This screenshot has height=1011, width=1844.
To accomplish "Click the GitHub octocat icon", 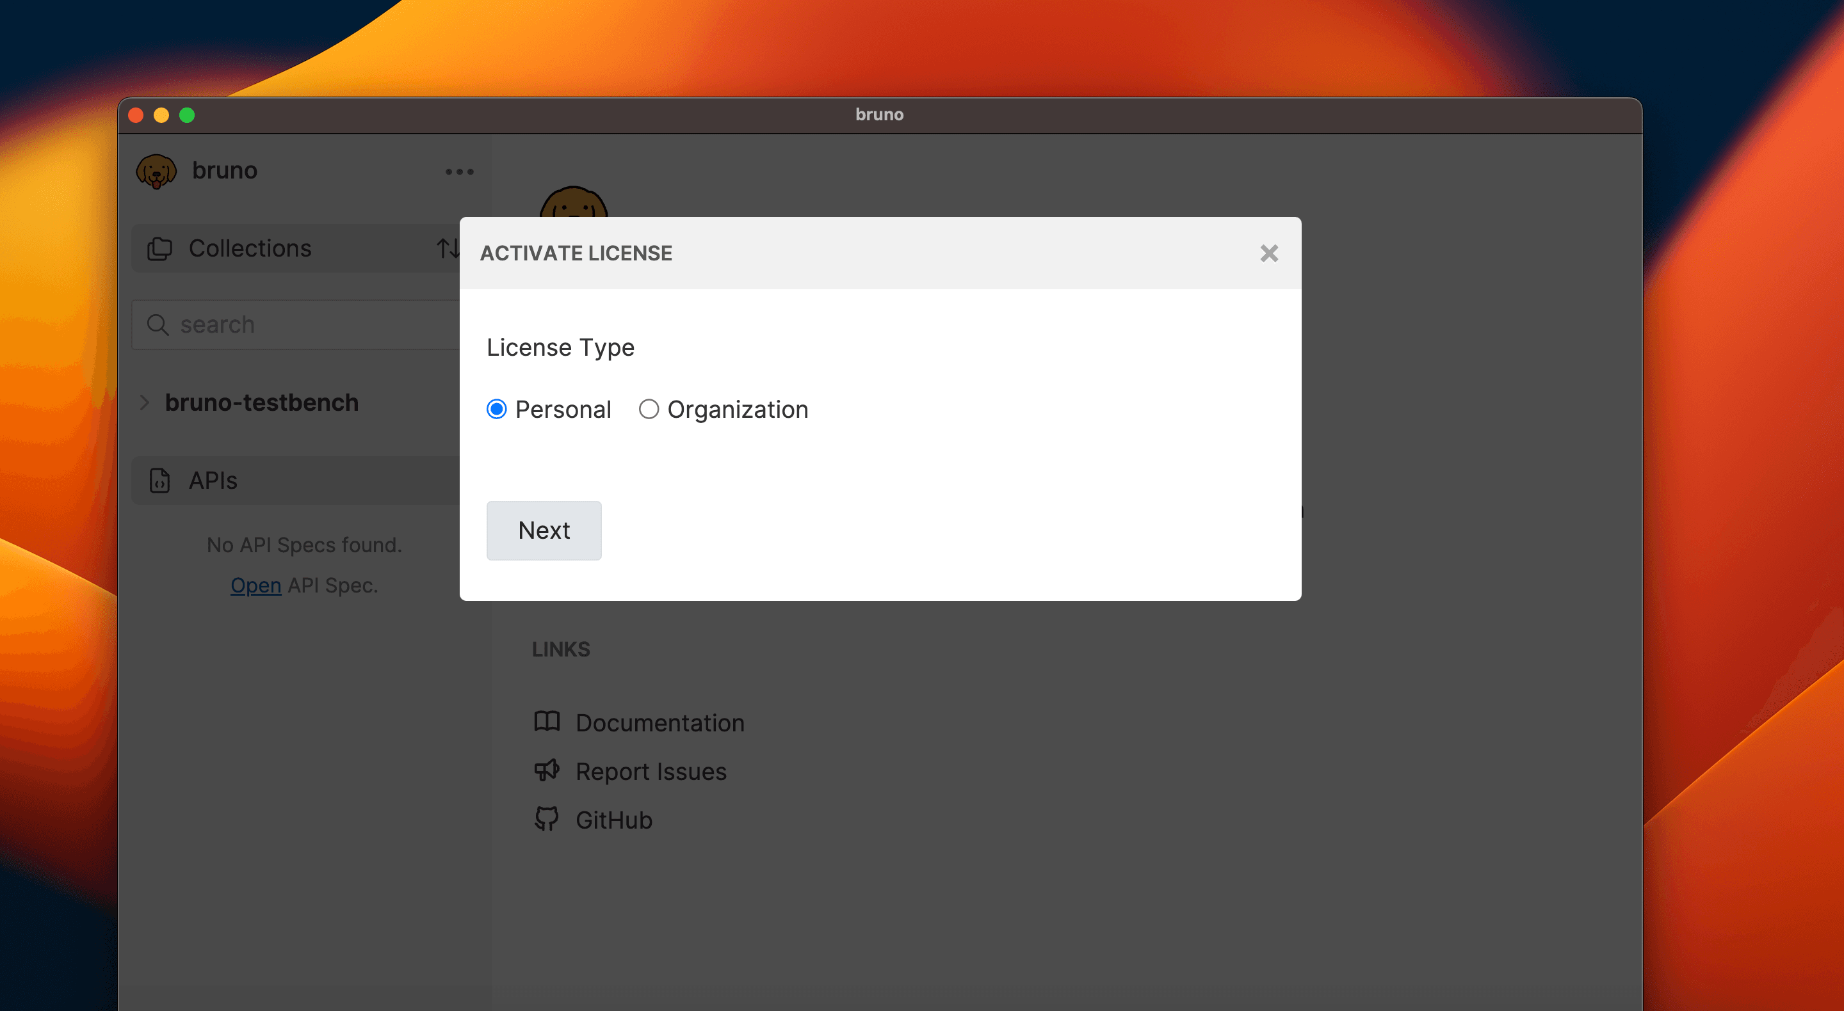I will [547, 818].
